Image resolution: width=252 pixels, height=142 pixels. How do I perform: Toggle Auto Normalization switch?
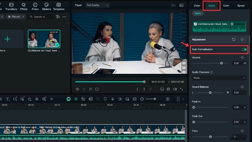point(244,50)
